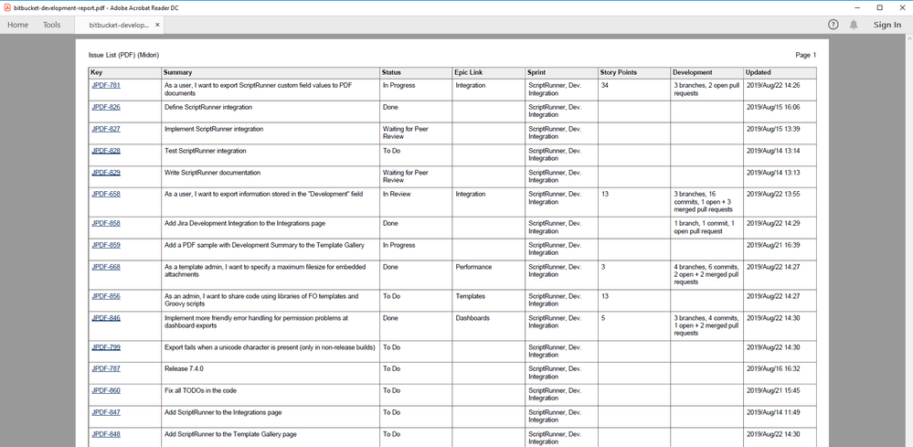Screen dimensions: 913x447
Task: Open the Help question-mark icon
Action: [833, 25]
